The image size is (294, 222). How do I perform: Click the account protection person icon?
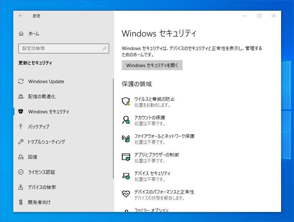click(x=126, y=120)
